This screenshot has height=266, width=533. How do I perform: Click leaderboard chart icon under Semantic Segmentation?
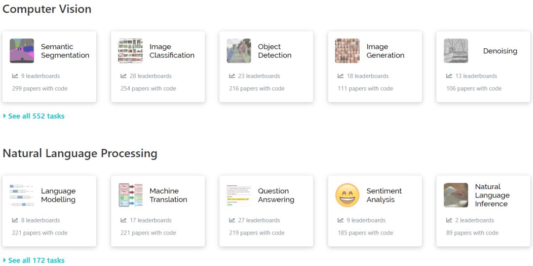(15, 76)
